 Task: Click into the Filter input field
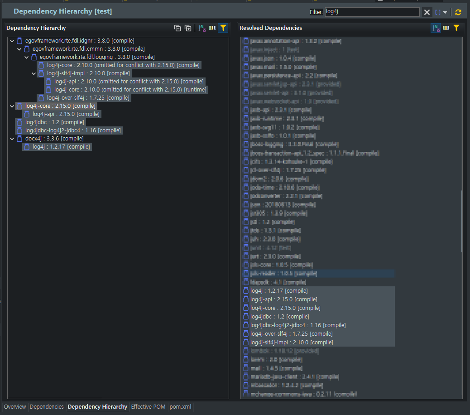pyautogui.click(x=372, y=12)
